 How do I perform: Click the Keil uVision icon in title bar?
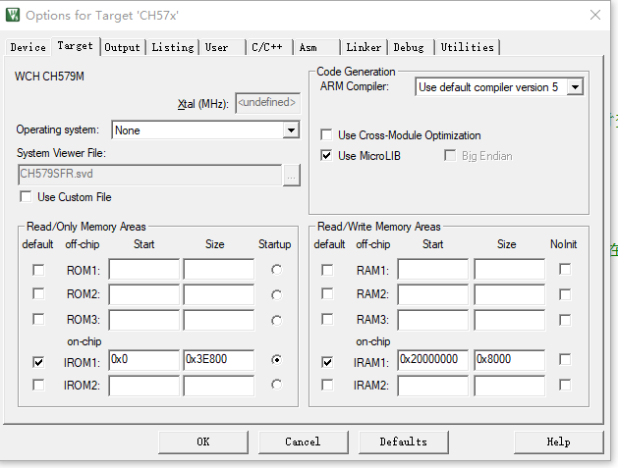[x=13, y=15]
